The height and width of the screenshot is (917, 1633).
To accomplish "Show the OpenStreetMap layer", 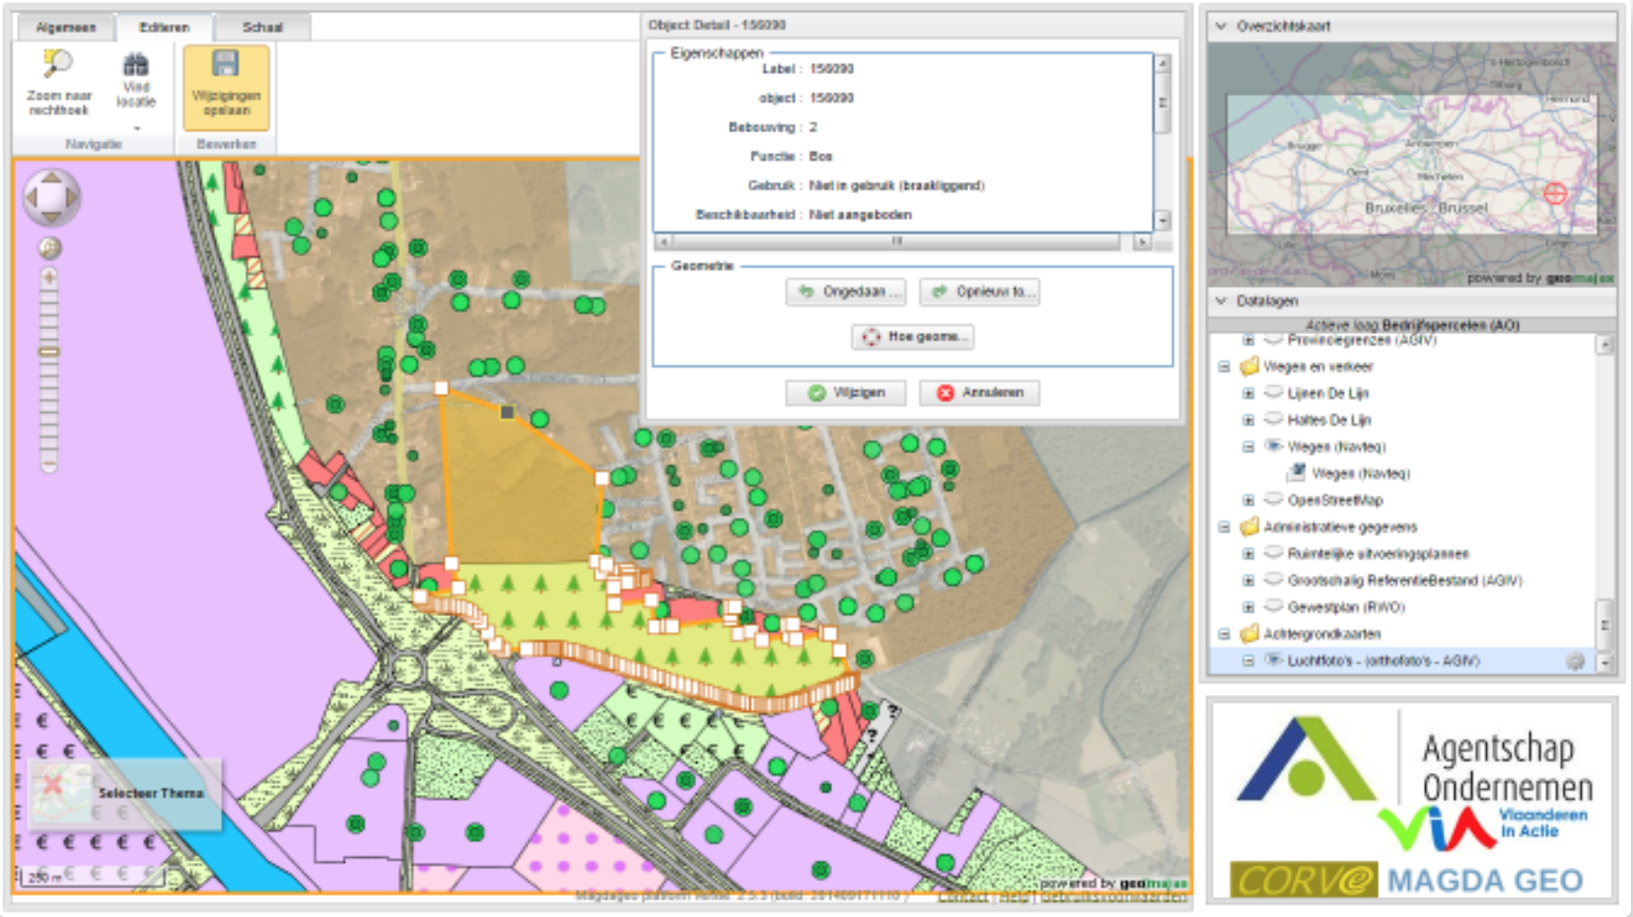I will (1273, 499).
